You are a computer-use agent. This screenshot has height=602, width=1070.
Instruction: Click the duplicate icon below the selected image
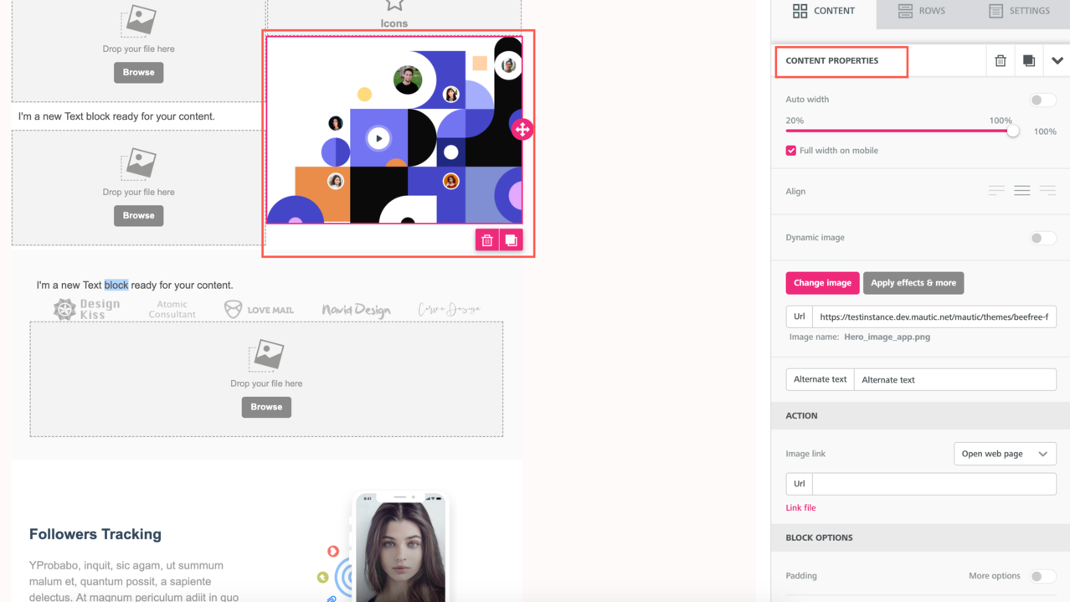click(x=512, y=239)
